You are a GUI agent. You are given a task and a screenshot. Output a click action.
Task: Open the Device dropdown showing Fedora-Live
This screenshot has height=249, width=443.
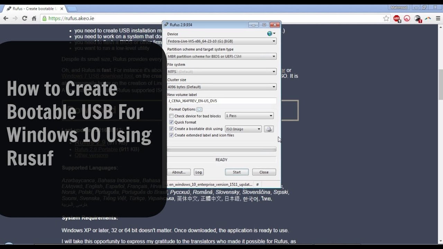[221, 41]
